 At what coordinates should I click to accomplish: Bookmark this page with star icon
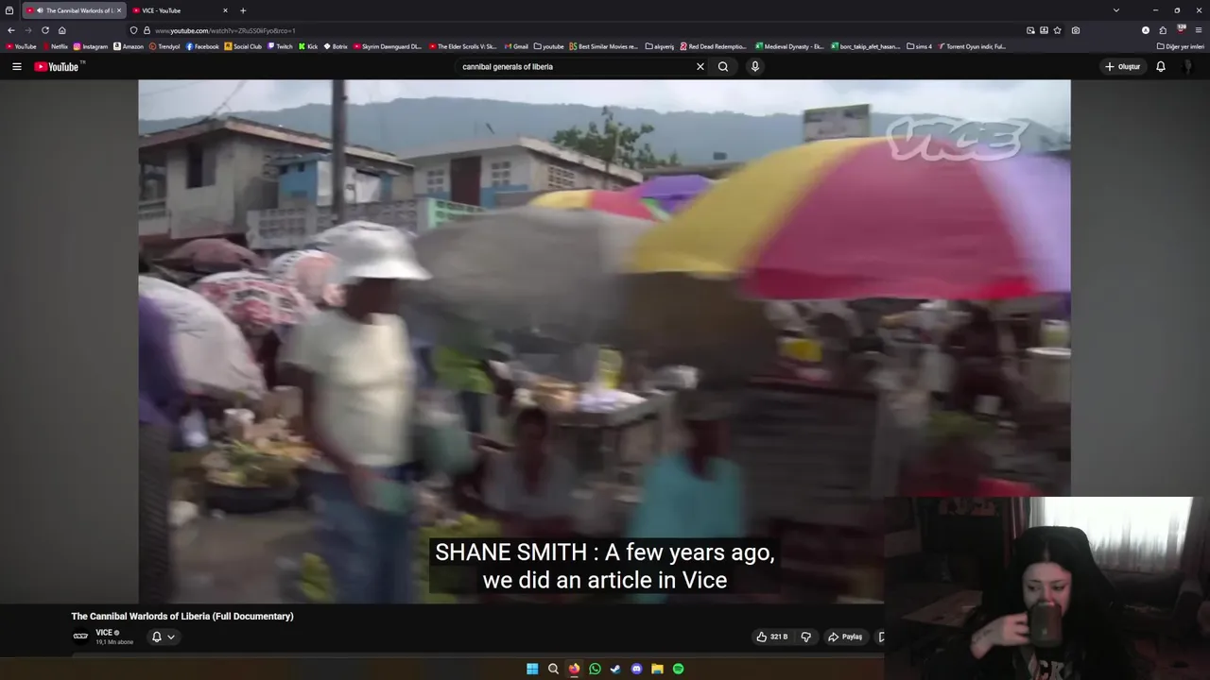coord(1057,30)
